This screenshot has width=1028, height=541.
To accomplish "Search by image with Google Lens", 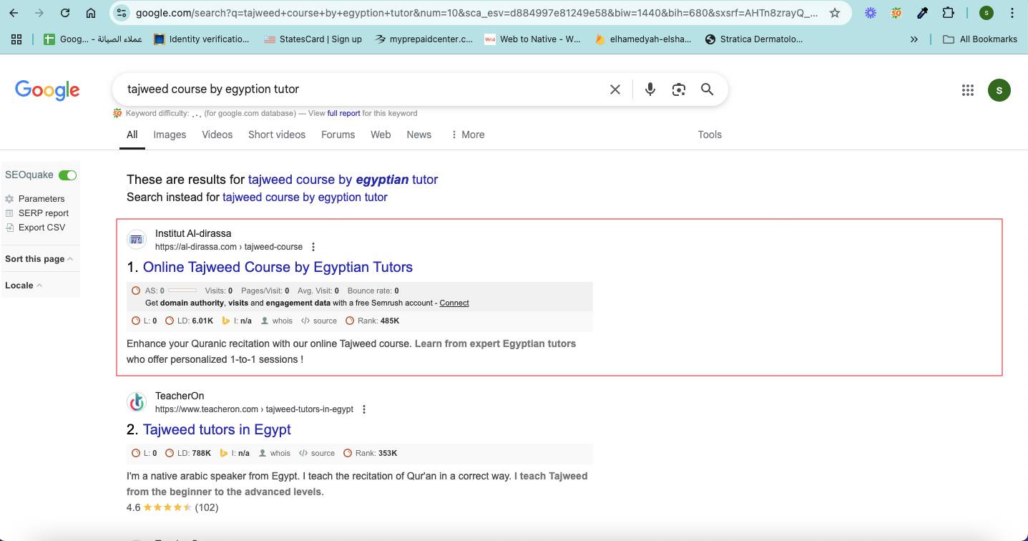I will [x=679, y=89].
